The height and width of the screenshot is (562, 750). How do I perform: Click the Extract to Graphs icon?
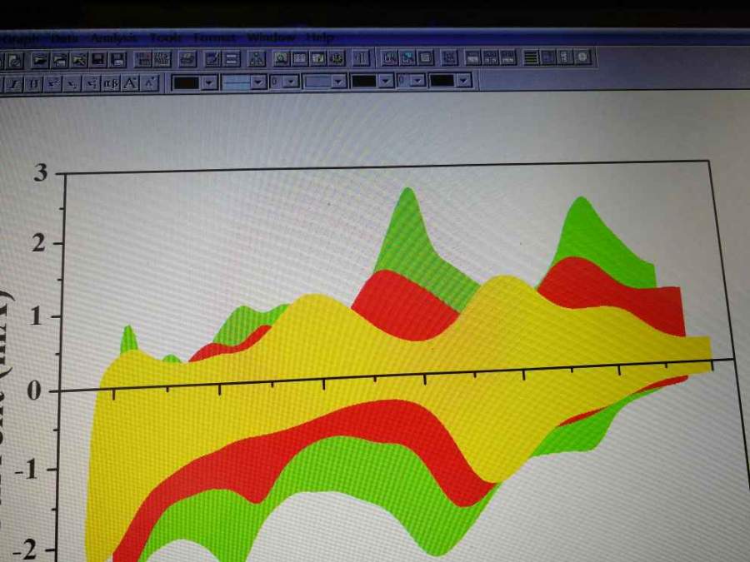click(x=491, y=57)
